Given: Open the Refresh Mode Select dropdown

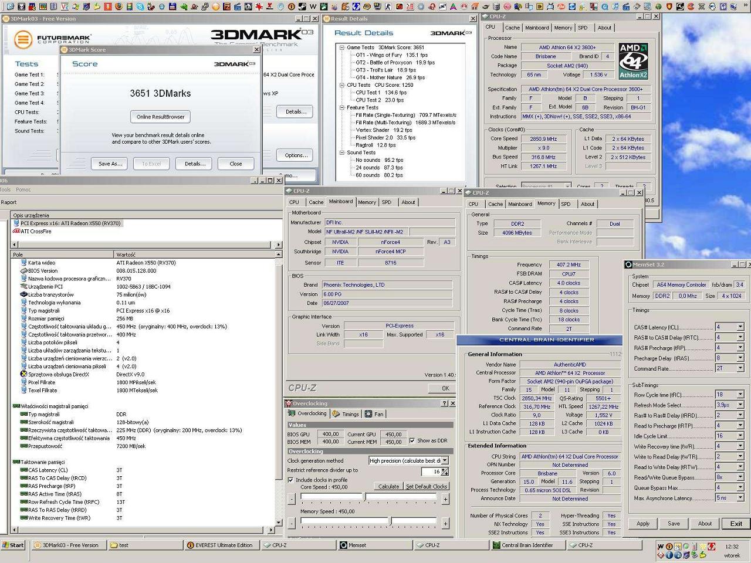Looking at the screenshot, I should [x=740, y=405].
